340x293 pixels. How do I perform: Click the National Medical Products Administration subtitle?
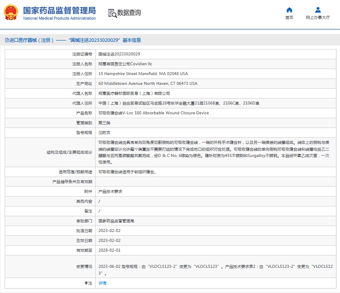pos(59,18)
